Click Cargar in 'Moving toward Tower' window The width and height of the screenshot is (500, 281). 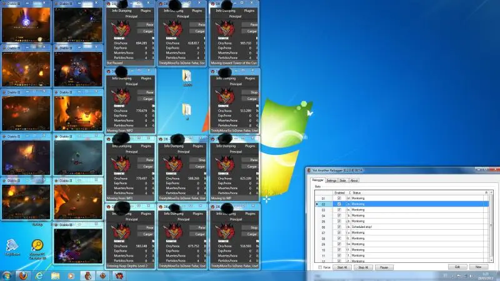click(x=251, y=31)
